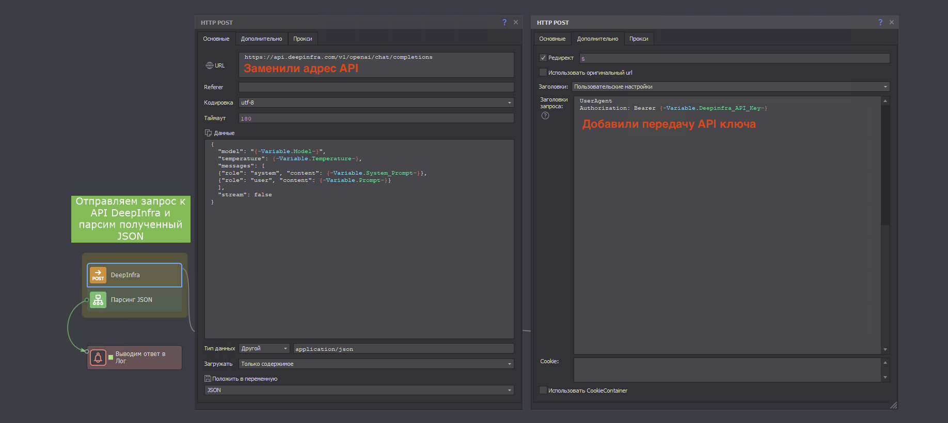Click the bell notification icon in log action

pyautogui.click(x=98, y=358)
